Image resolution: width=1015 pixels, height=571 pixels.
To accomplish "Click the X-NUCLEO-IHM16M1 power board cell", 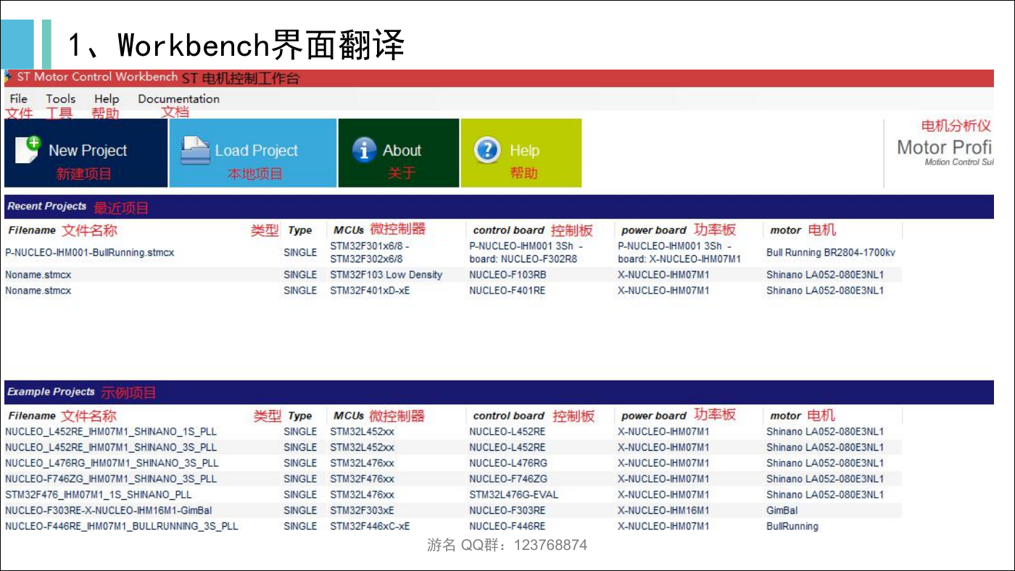I will click(663, 511).
